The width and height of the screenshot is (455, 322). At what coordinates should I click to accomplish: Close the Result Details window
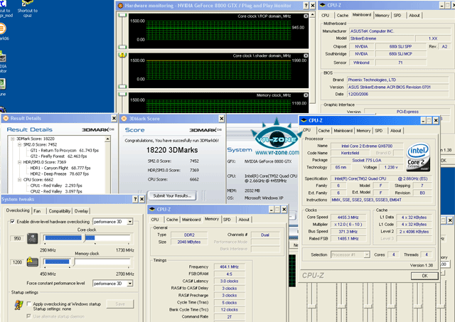coord(114,119)
